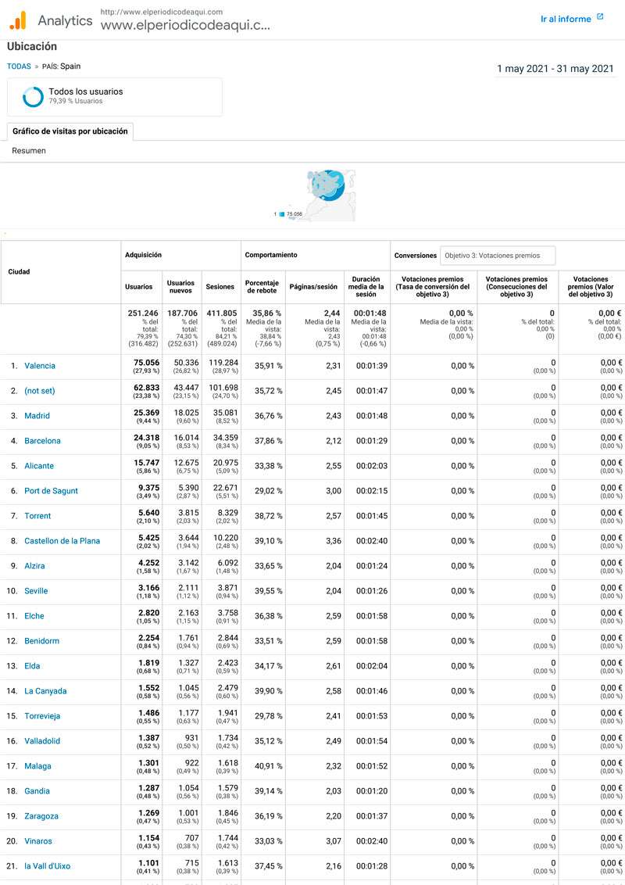Viewport: 625px width, 885px height.
Task: Open the Objetivo 3: Votaciones premios dropdown
Action: click(x=498, y=255)
